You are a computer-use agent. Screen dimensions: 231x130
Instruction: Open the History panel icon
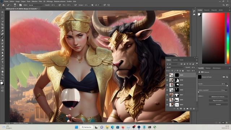point(194,11)
